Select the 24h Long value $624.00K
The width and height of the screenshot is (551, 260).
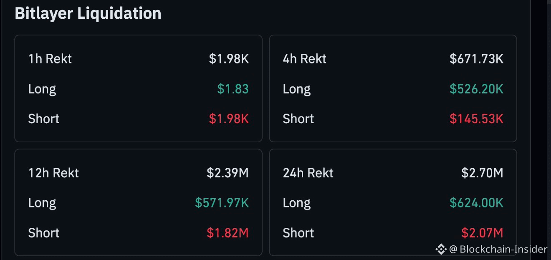pos(476,202)
